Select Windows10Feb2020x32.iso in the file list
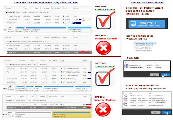Screen dimensions: 173x120 (x=144, y=48)
